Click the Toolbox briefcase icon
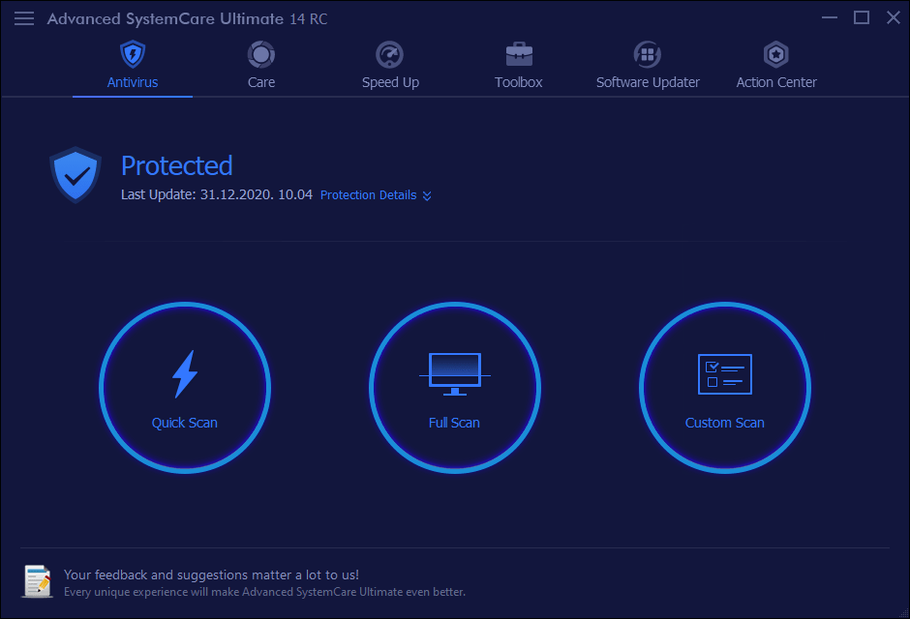Screen dimensions: 910x619 click(519, 54)
